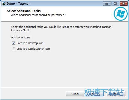
Task: Proceed with the Next button
Action: click(x=94, y=94)
